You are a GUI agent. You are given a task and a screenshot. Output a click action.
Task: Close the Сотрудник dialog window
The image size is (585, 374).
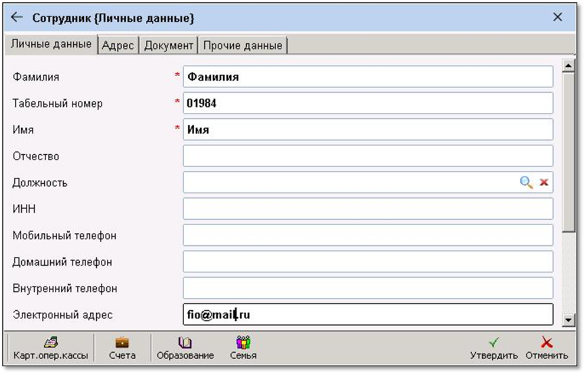tap(557, 17)
